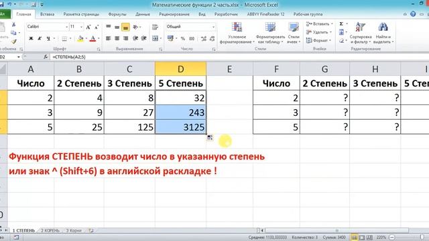Image resolution: width=429 pixels, height=241 pixels.
Task: Toggle align text left
Action: (x=109, y=38)
